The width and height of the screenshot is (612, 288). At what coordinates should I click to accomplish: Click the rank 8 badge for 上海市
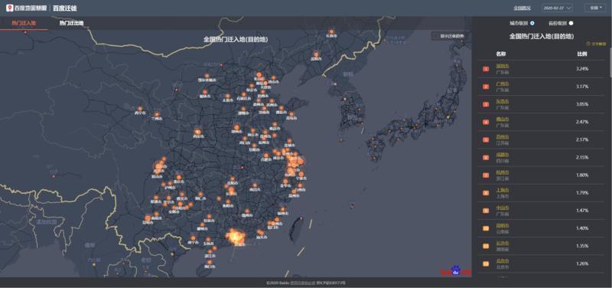point(486,193)
